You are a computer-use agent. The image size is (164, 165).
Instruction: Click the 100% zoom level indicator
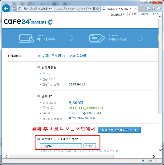pyautogui.click(x=147, y=161)
